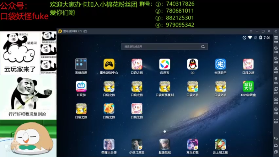Open 口袋之旅 right of 光环助手
This screenshot has height=157, width=279.
click(x=248, y=64)
